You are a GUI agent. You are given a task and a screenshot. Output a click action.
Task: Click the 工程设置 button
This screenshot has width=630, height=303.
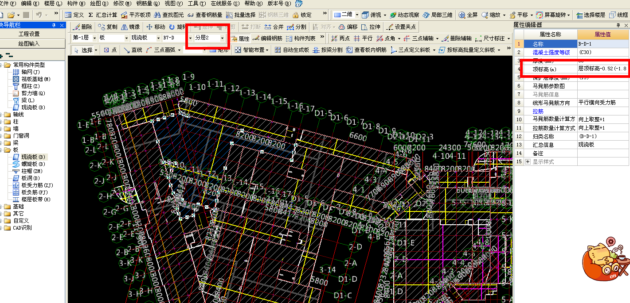(29, 34)
